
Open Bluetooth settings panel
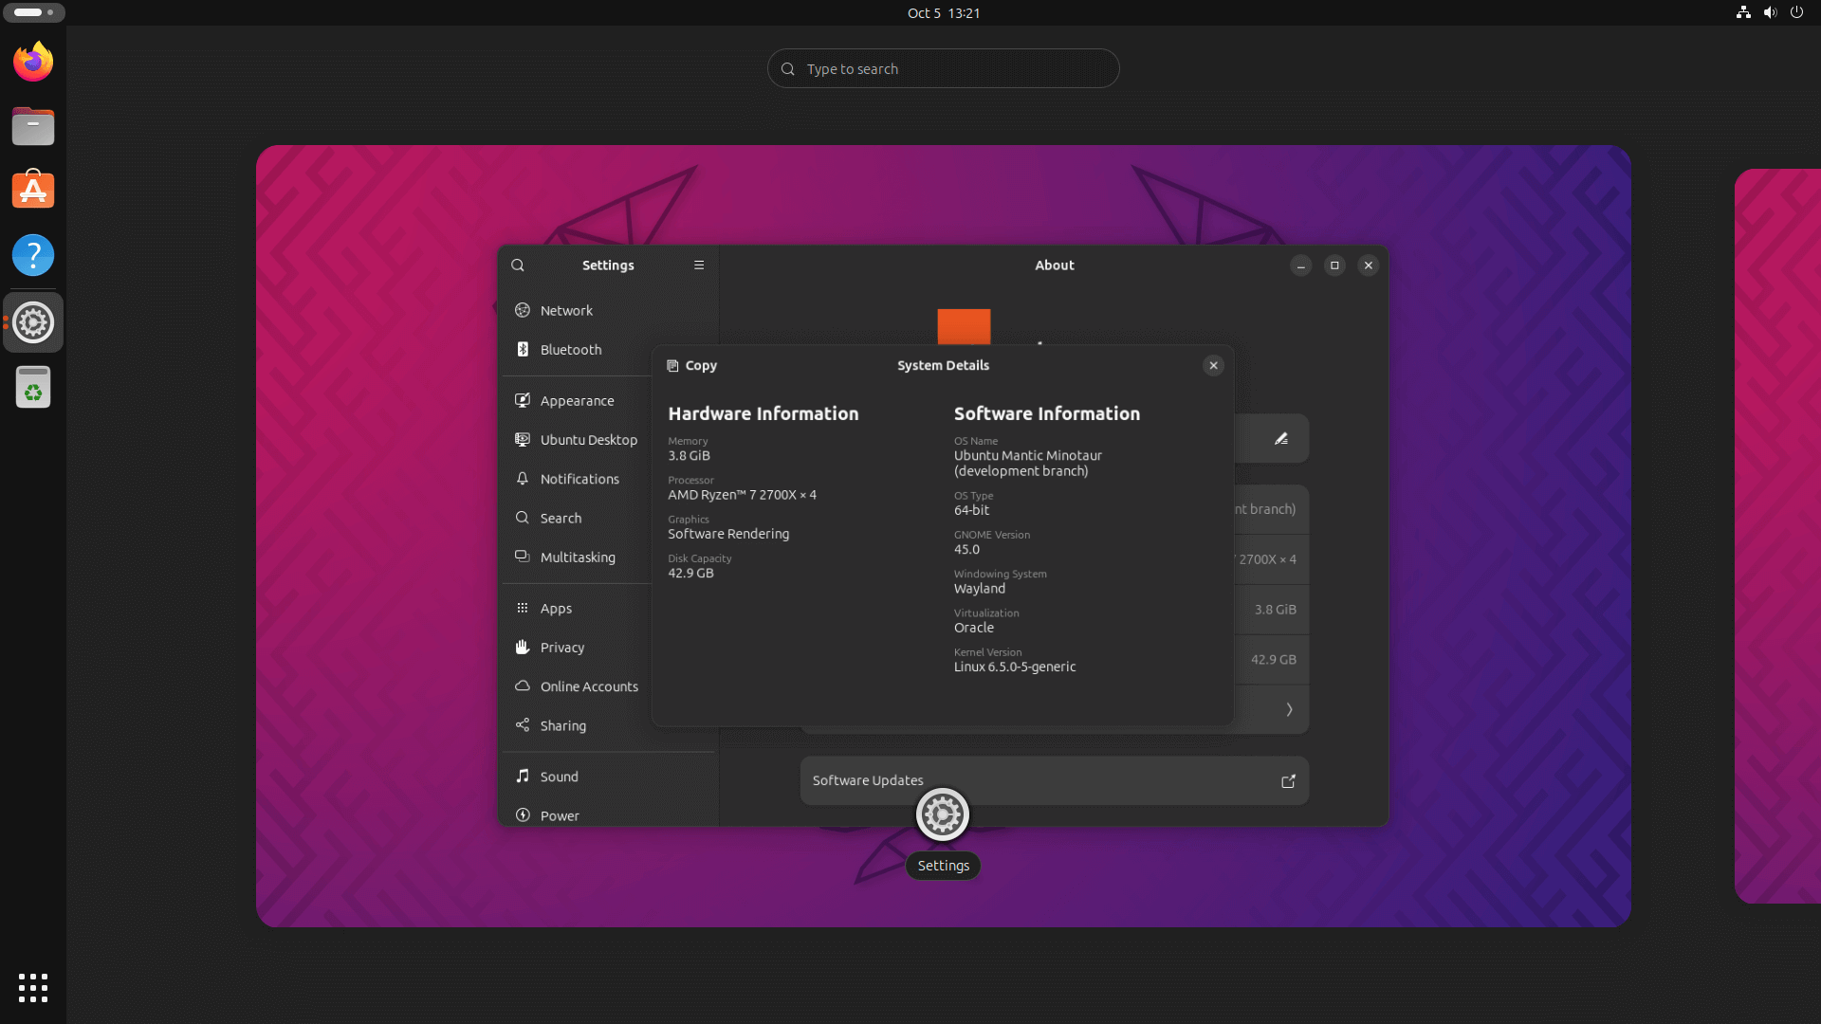point(569,349)
